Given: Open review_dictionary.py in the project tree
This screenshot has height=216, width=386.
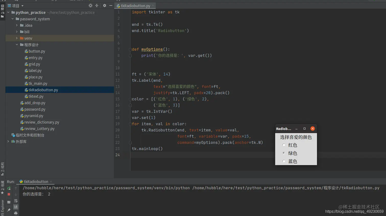Looking at the screenshot, I should pyautogui.click(x=42, y=122).
